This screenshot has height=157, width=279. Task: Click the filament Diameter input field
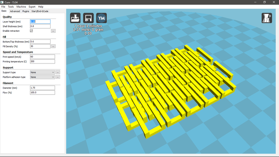[42, 88]
